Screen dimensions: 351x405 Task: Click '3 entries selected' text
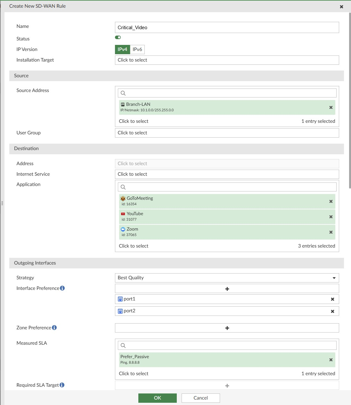316,246
